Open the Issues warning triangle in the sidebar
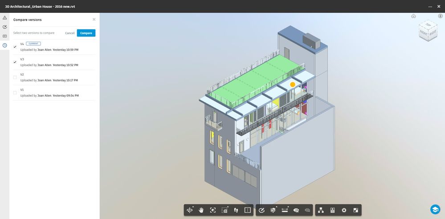 4,17
